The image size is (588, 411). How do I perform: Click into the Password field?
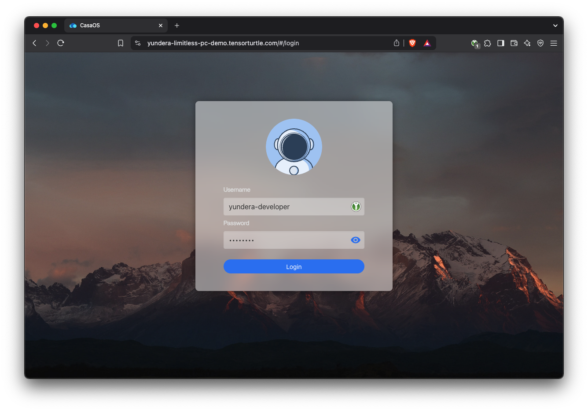(286, 240)
